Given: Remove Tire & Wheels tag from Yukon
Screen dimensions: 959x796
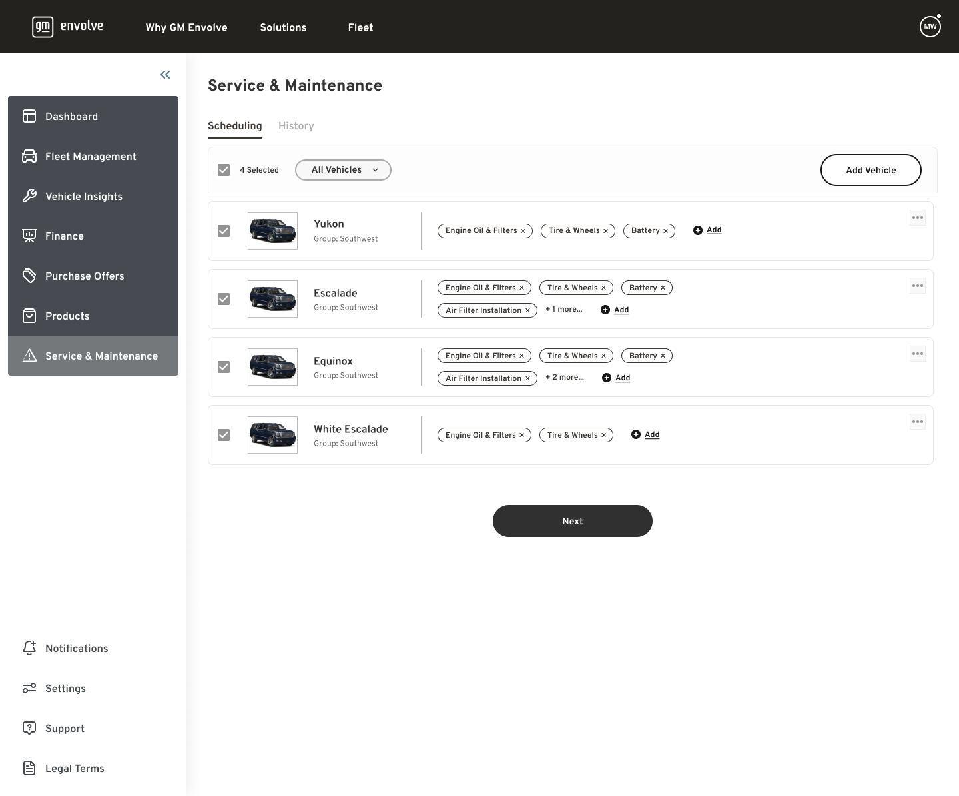Looking at the screenshot, I should [x=605, y=231].
